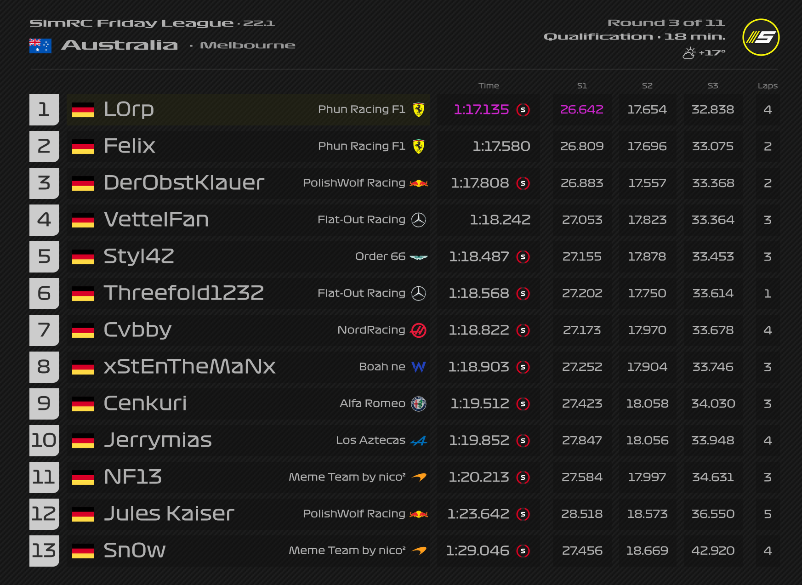Click the Alpine logo beside Jerrymias
The width and height of the screenshot is (802, 585).
(418, 441)
